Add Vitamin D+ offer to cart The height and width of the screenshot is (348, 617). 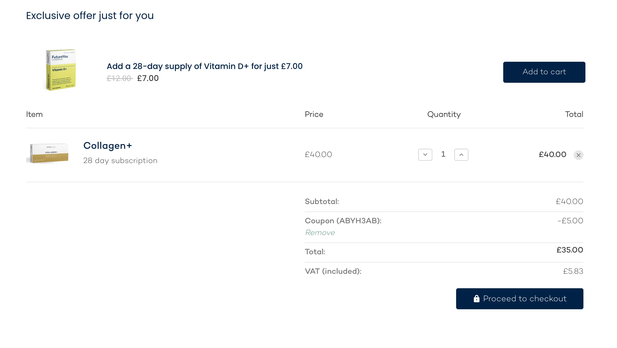[x=544, y=72]
